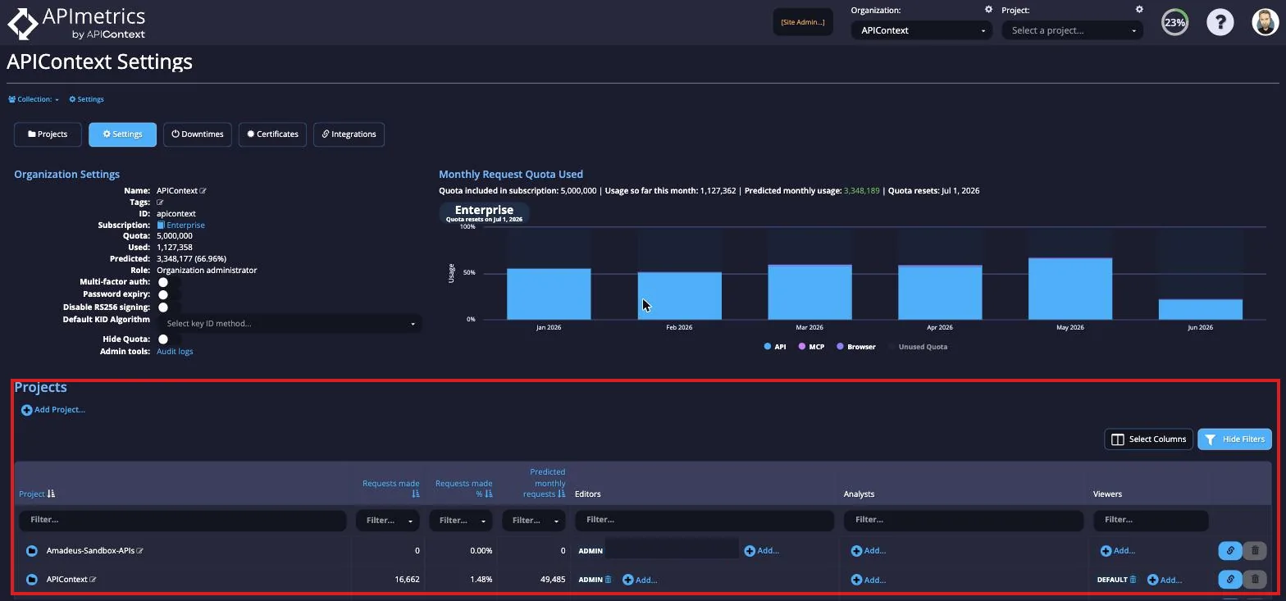Open Organization gear settings icon in header
The width and height of the screenshot is (1286, 601).
(988, 10)
